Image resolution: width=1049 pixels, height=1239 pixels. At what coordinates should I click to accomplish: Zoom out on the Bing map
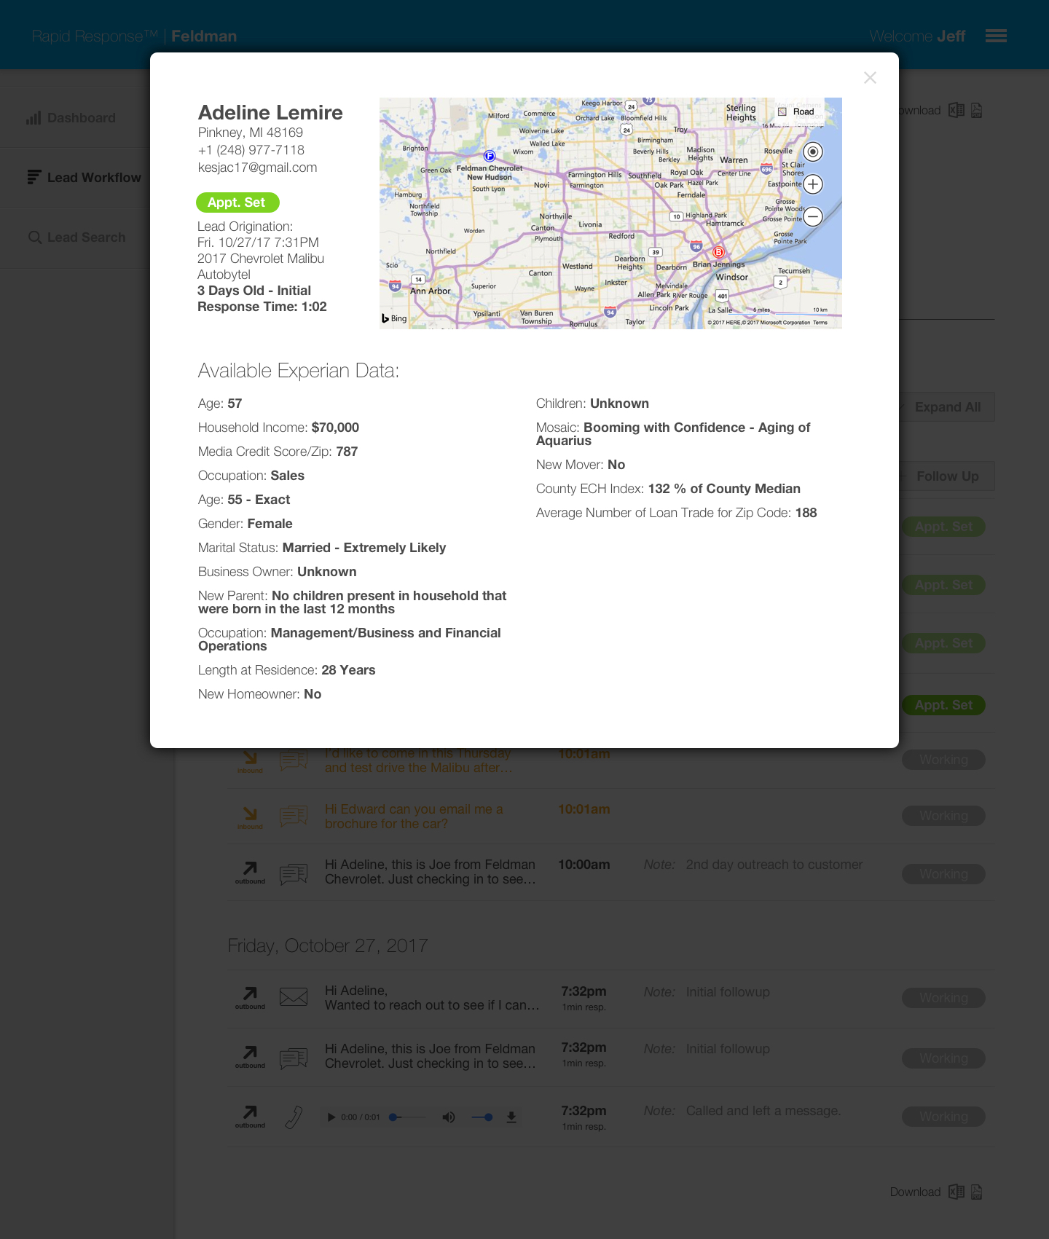tap(813, 216)
